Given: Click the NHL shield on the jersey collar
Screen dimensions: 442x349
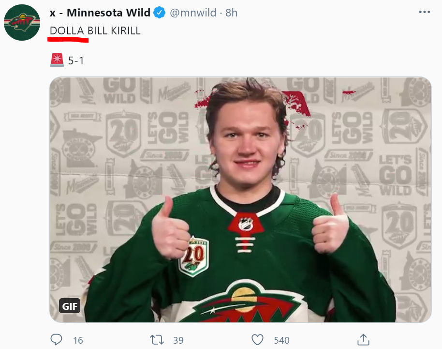Looking at the screenshot, I should [x=246, y=224].
